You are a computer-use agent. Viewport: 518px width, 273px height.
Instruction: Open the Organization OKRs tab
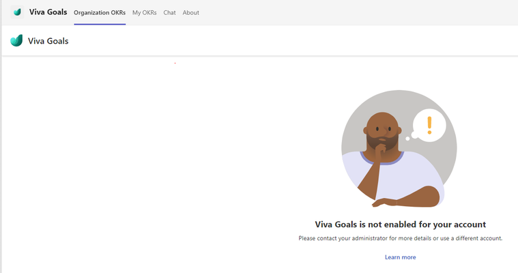click(x=100, y=12)
